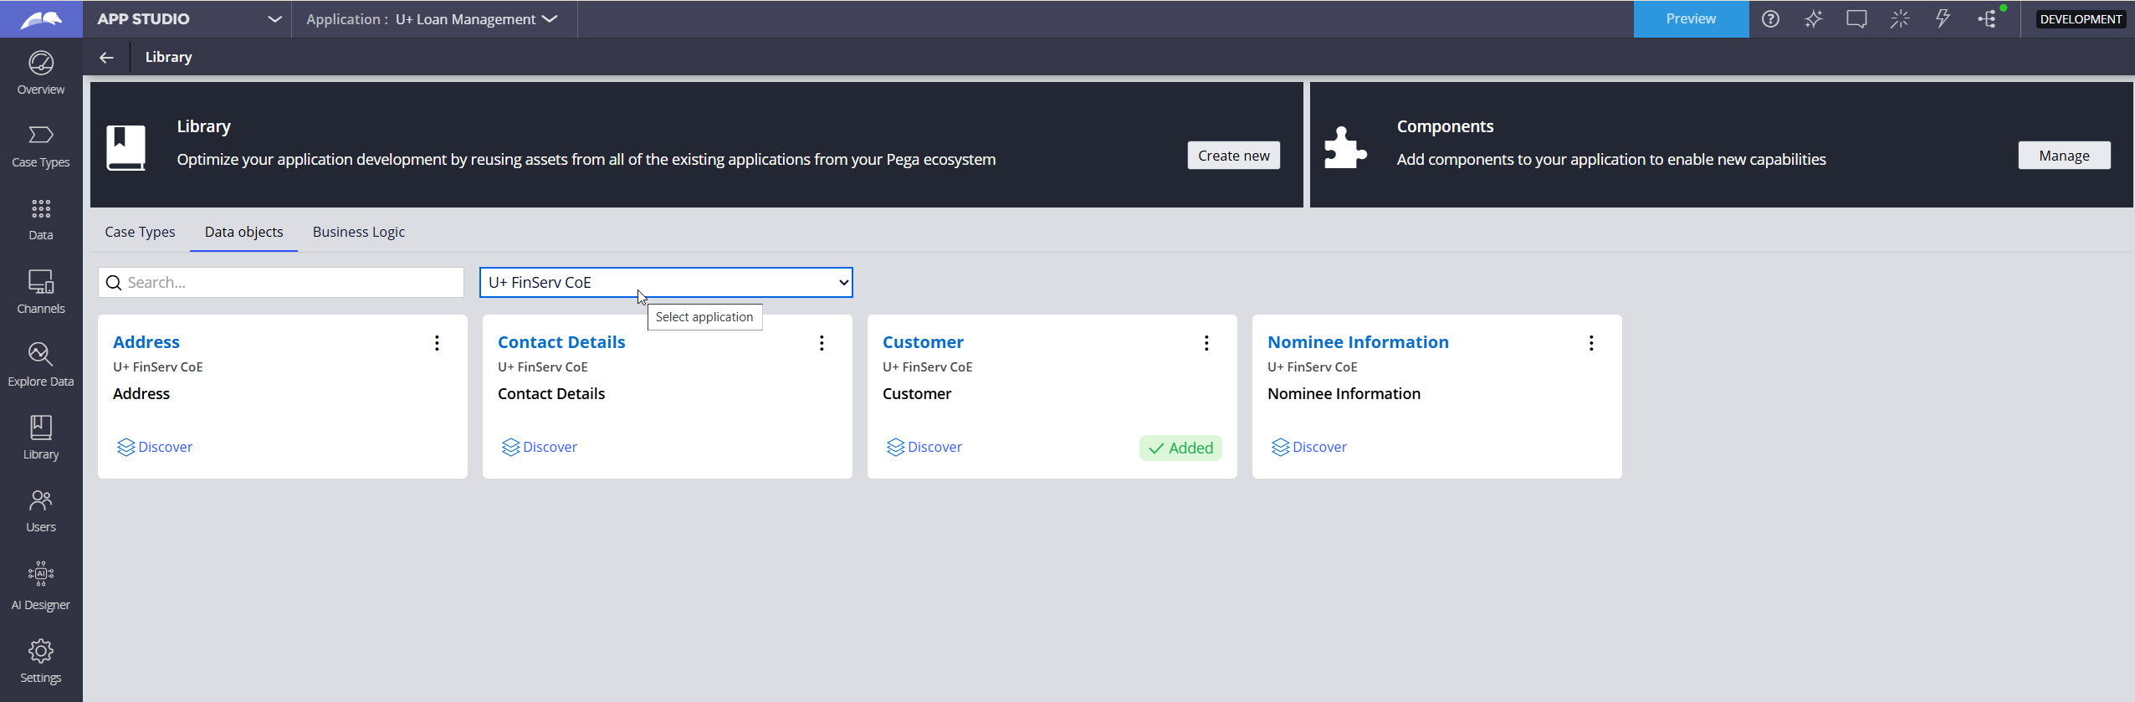Image resolution: width=2135 pixels, height=702 pixels.
Task: Switch to the Case Types tab
Action: coord(140,233)
